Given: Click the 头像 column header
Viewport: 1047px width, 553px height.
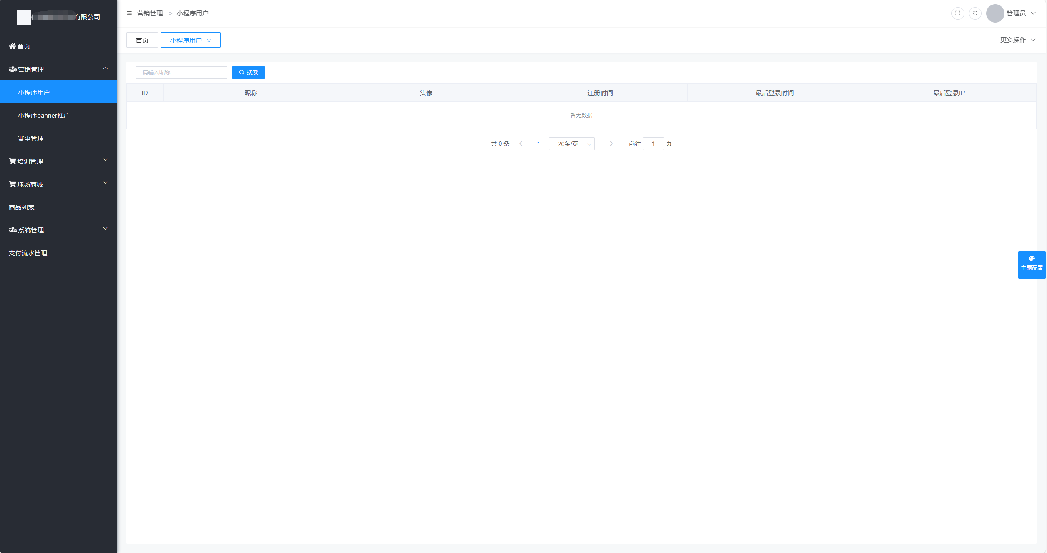Looking at the screenshot, I should click(426, 93).
